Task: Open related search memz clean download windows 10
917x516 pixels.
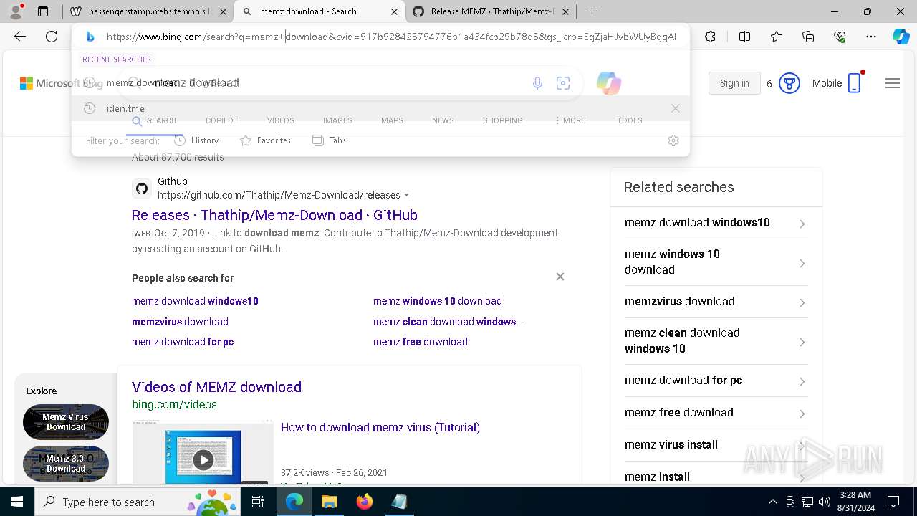Action: (716, 340)
